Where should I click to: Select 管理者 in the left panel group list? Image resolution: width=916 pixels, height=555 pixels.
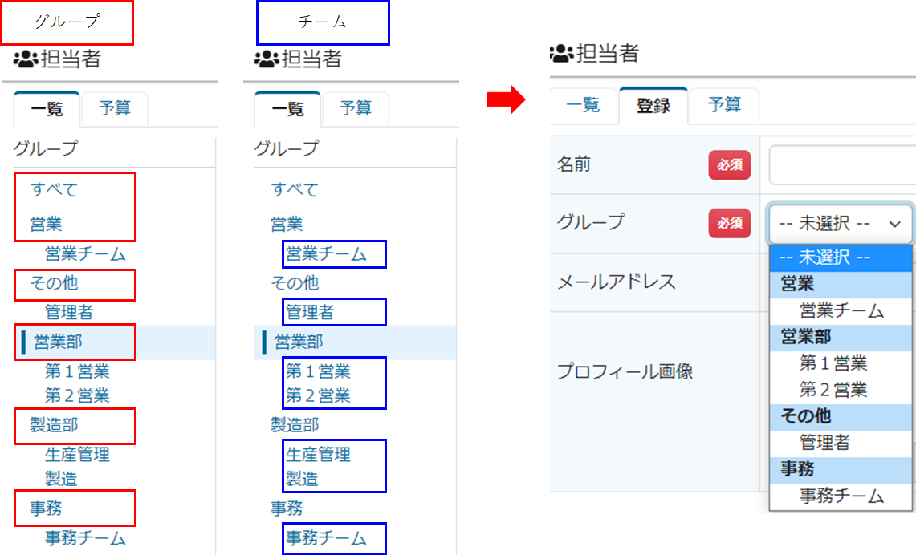(69, 312)
